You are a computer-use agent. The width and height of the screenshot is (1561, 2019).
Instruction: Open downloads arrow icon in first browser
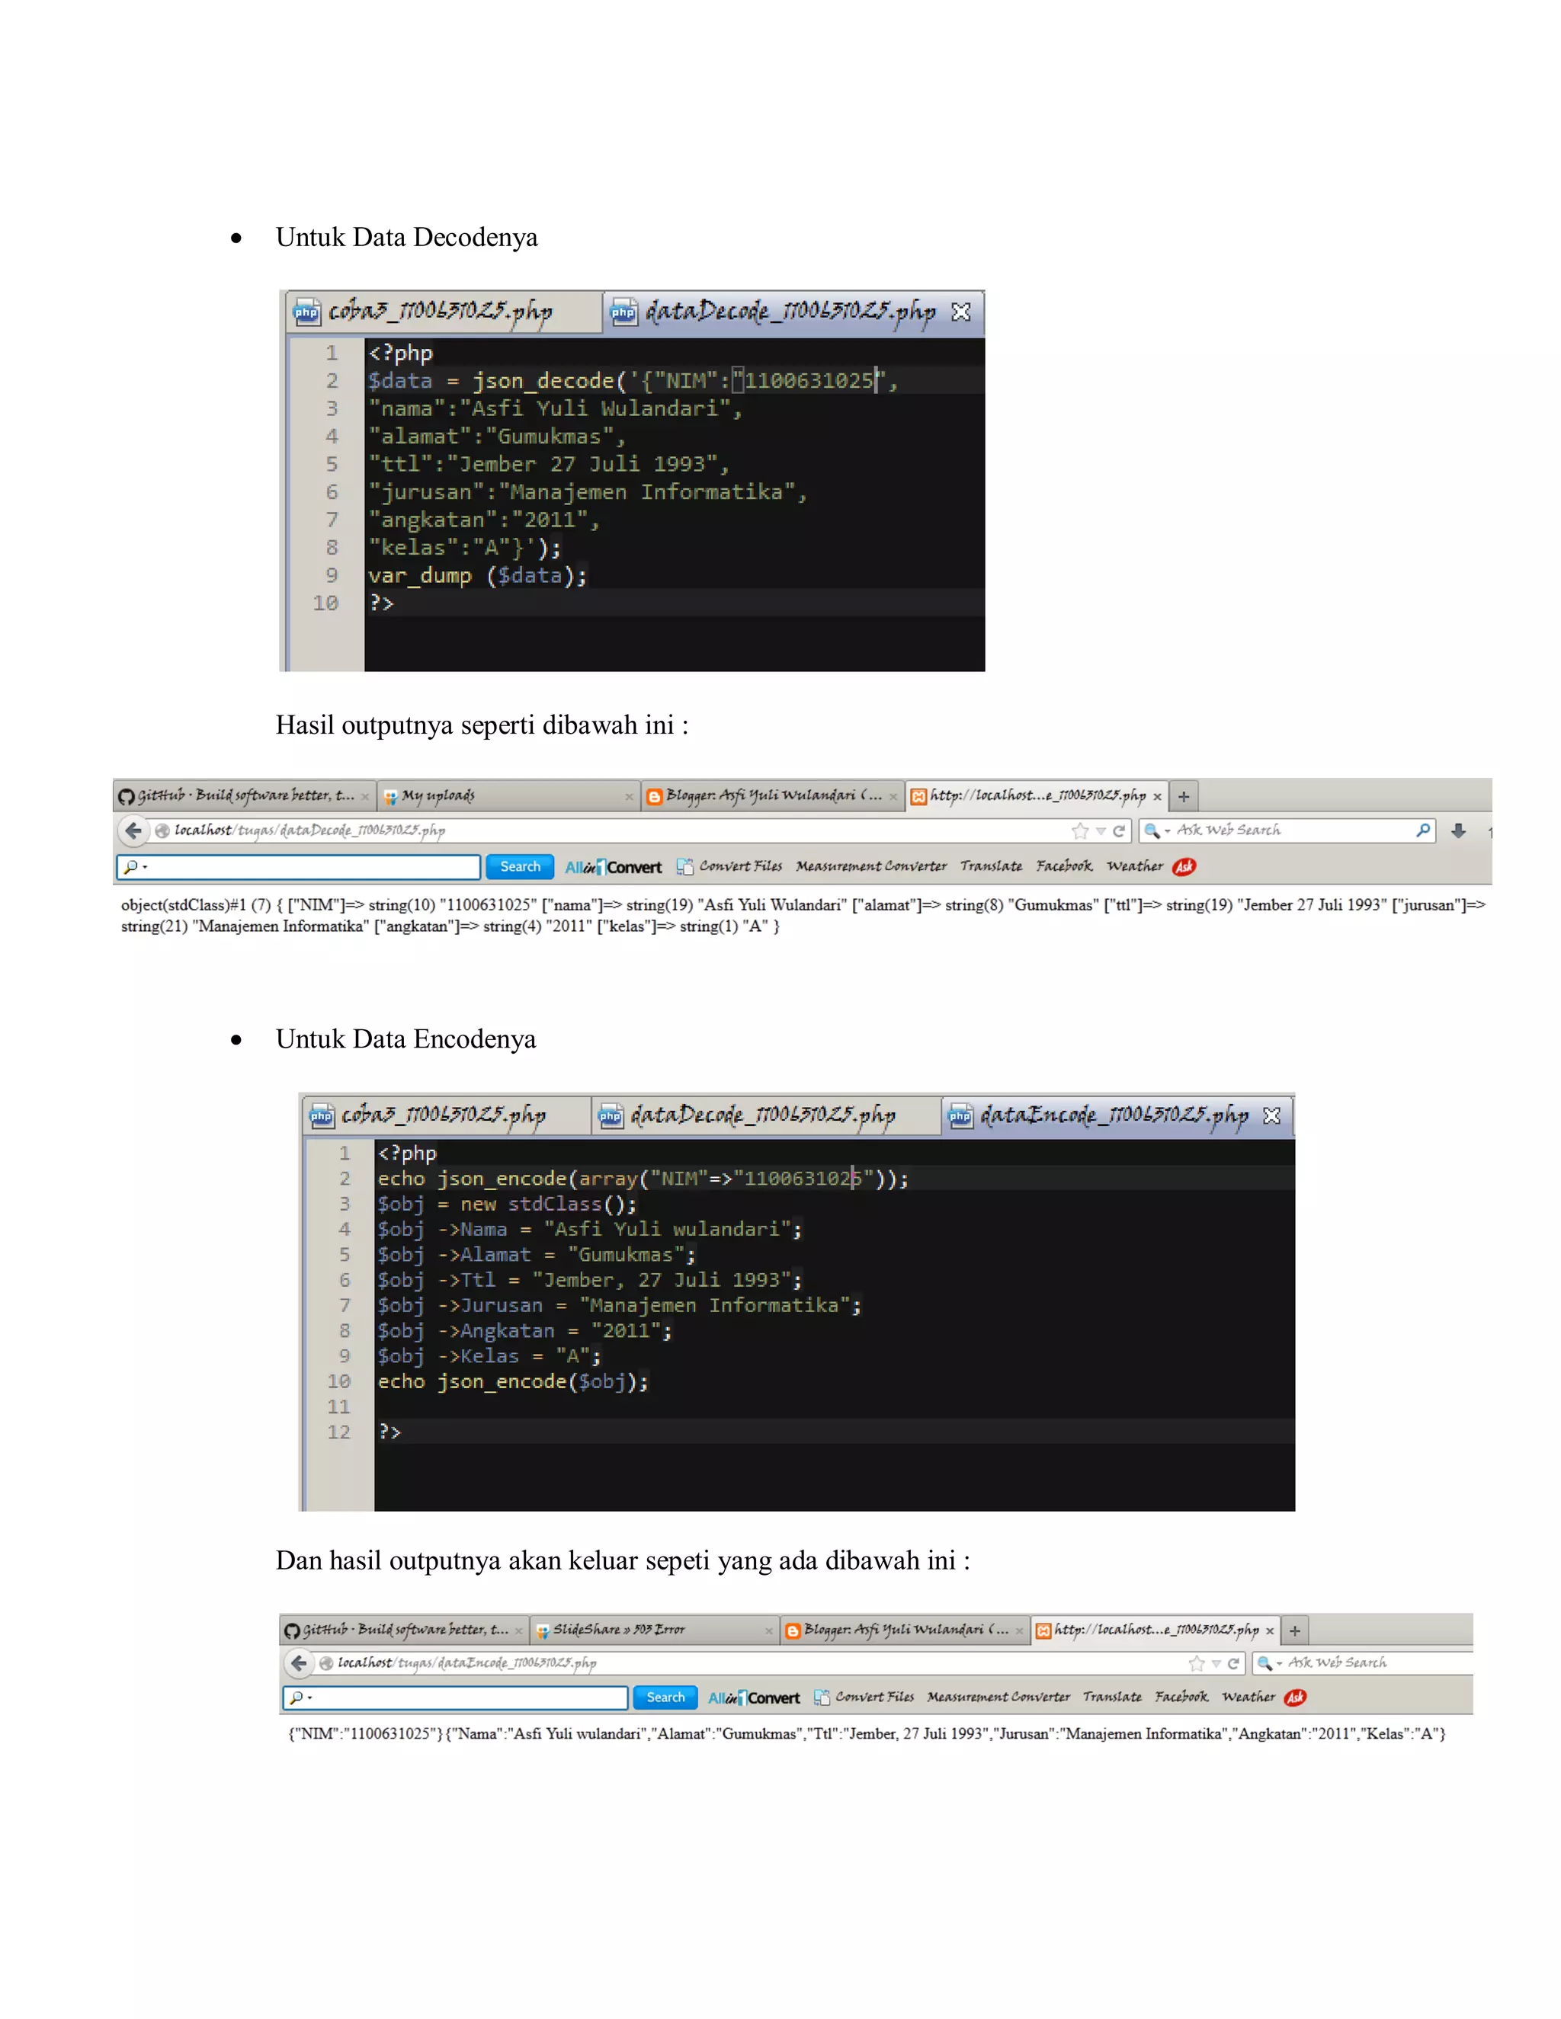1458,830
